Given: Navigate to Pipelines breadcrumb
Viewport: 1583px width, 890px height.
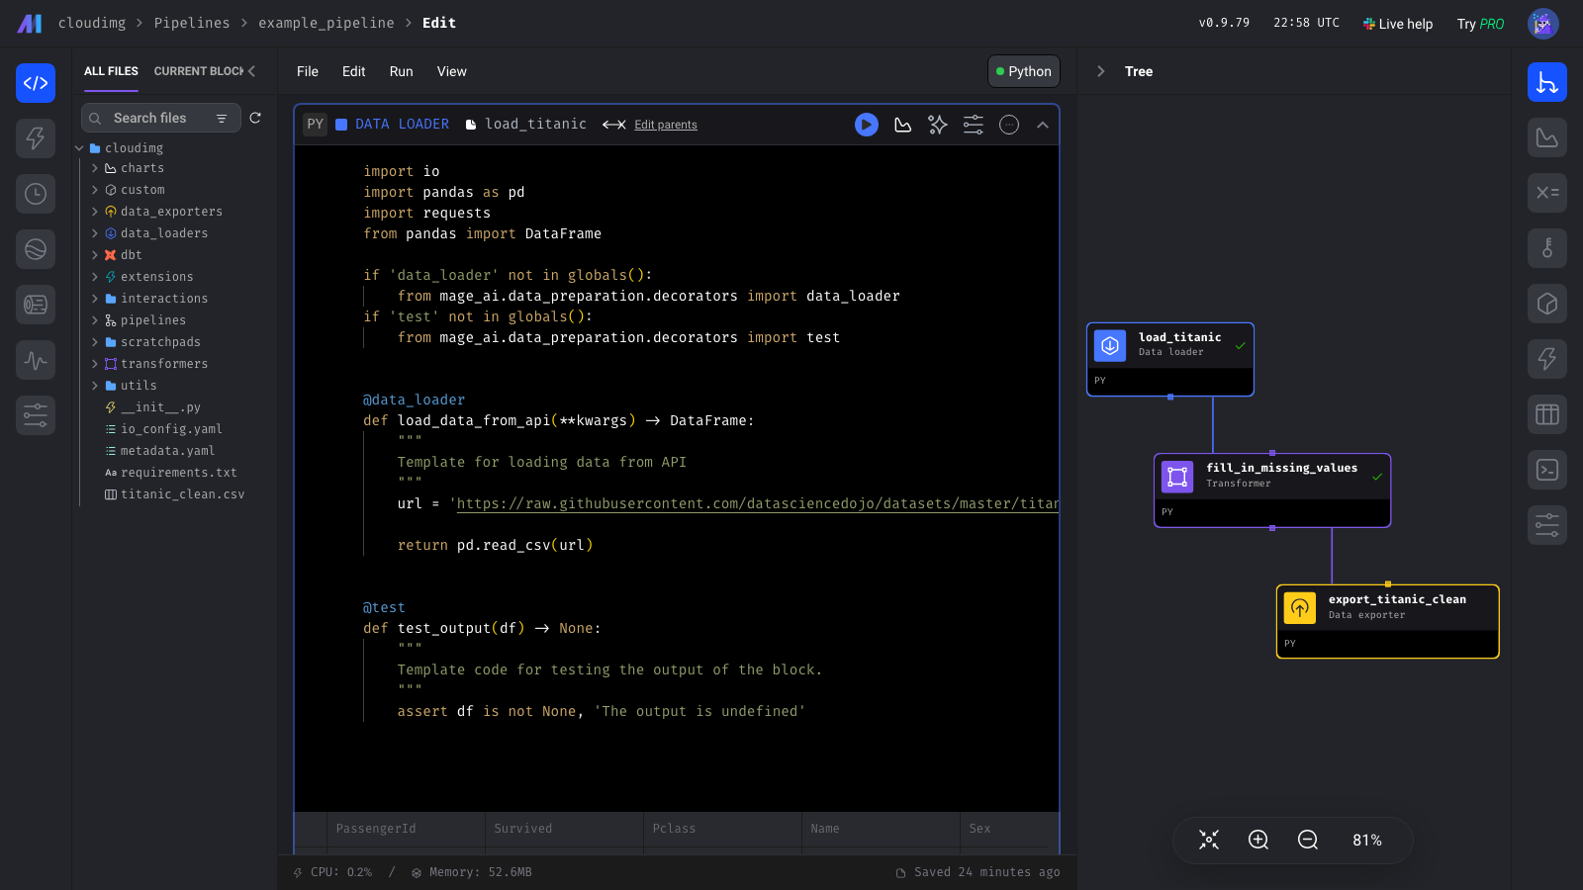Looking at the screenshot, I should point(192,23).
